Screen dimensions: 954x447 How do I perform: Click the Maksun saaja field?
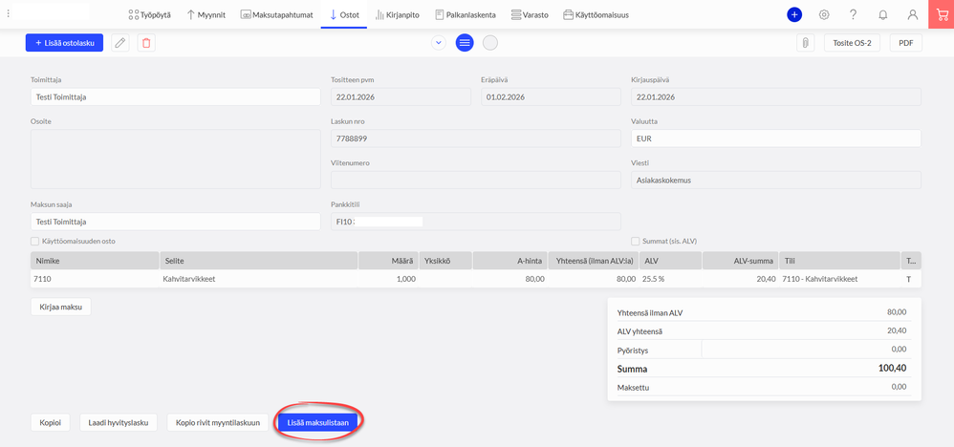pos(176,222)
